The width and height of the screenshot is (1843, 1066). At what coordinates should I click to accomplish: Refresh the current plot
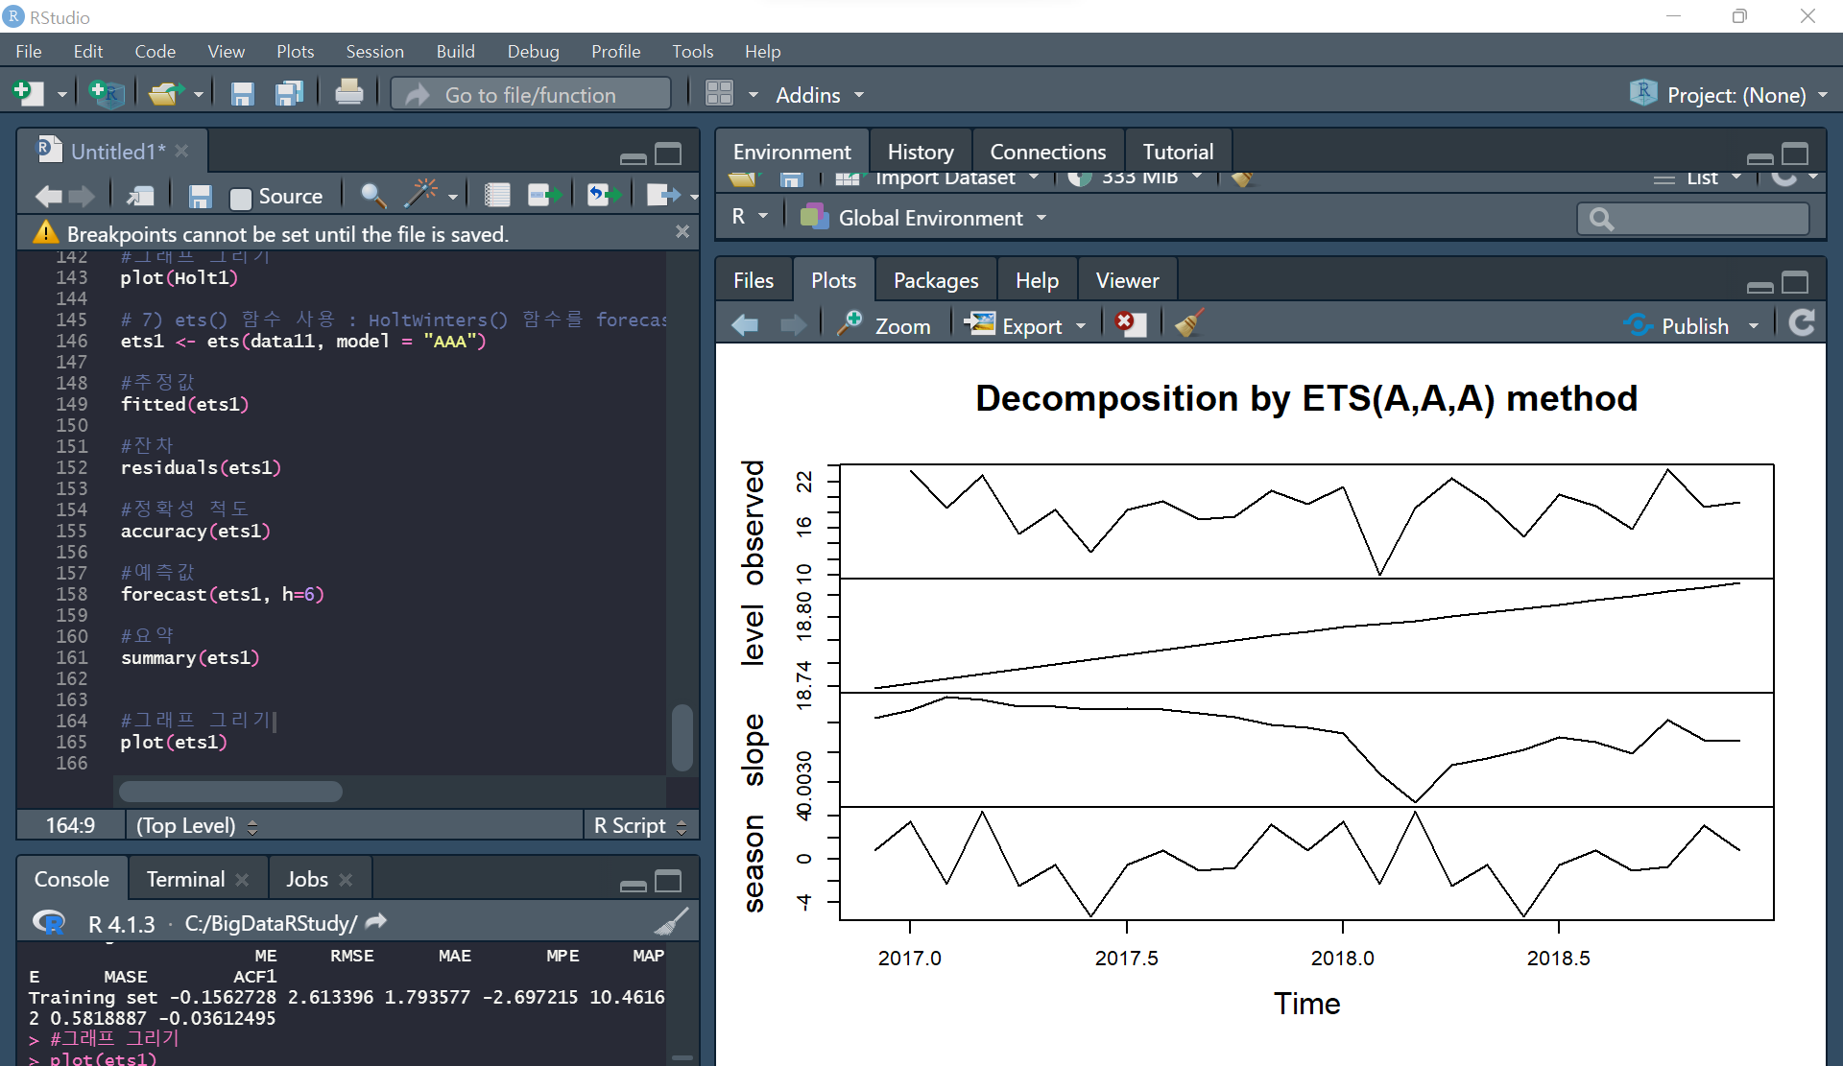click(x=1802, y=323)
